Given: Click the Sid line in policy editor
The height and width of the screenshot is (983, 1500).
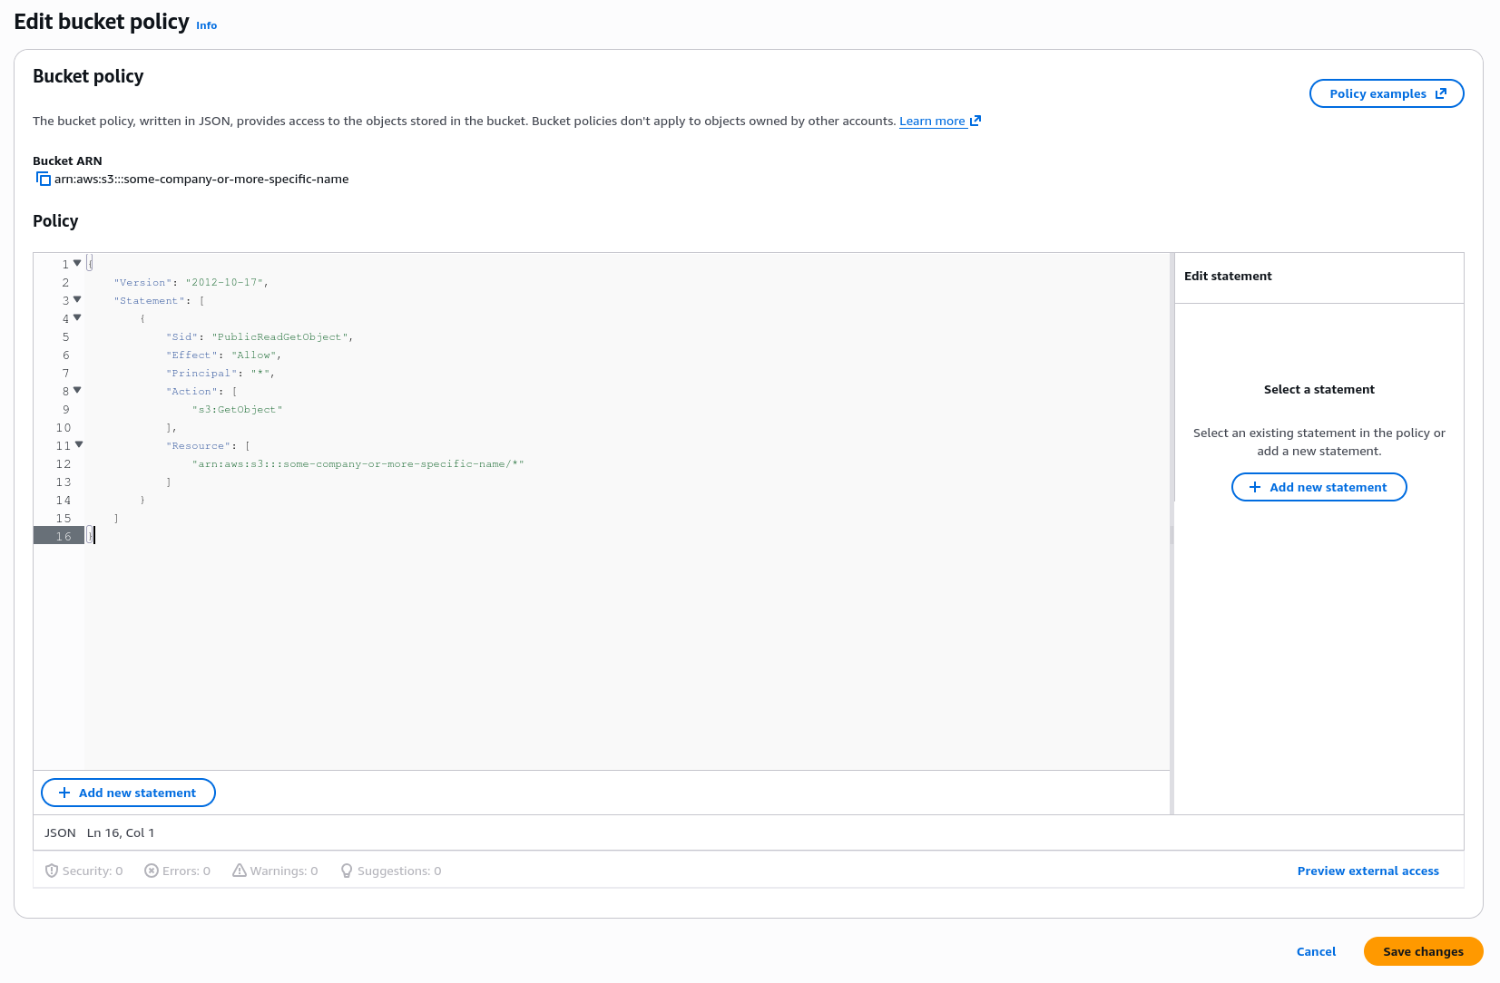Looking at the screenshot, I should coord(259,336).
